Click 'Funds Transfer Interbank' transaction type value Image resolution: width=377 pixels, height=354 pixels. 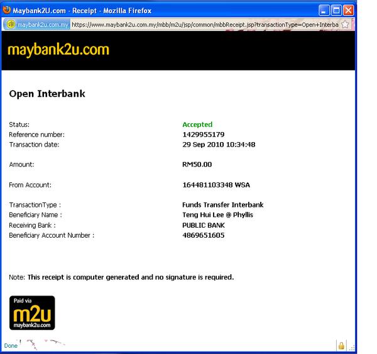click(223, 205)
